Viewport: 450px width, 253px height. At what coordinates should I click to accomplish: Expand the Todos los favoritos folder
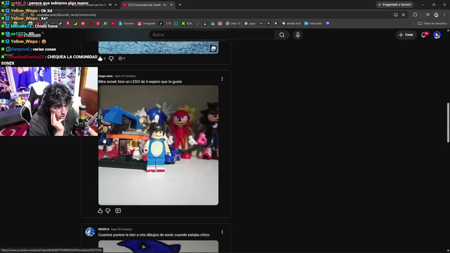(x=432, y=24)
